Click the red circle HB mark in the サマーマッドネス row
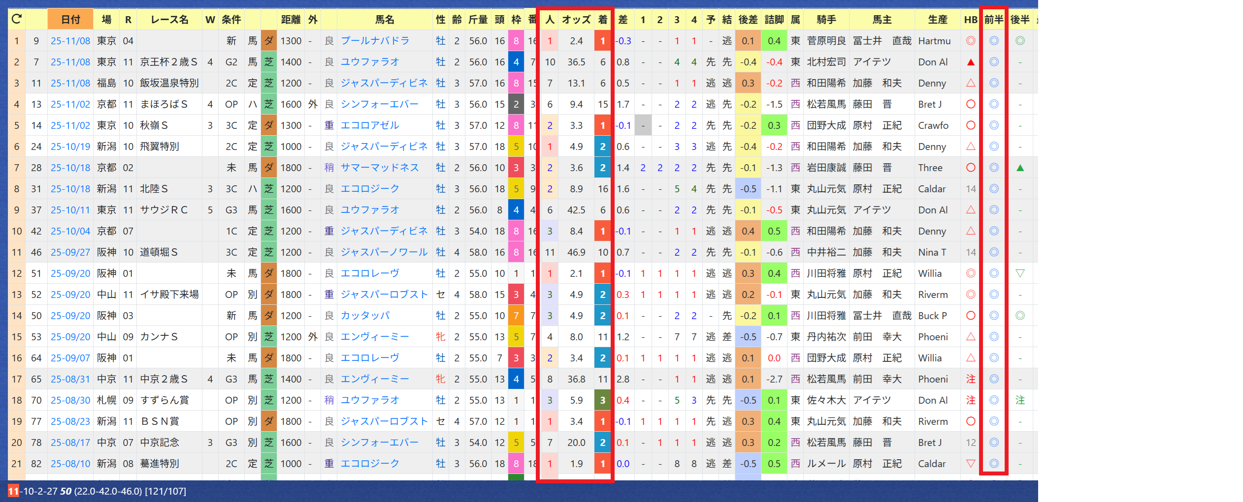 [970, 168]
